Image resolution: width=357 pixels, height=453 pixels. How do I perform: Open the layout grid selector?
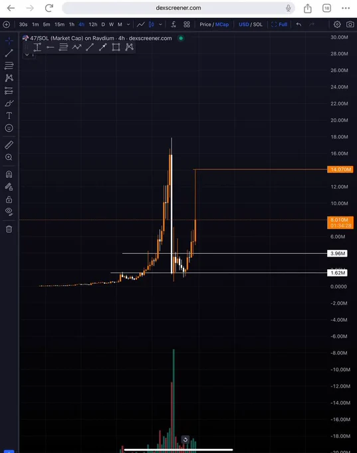[x=187, y=25]
